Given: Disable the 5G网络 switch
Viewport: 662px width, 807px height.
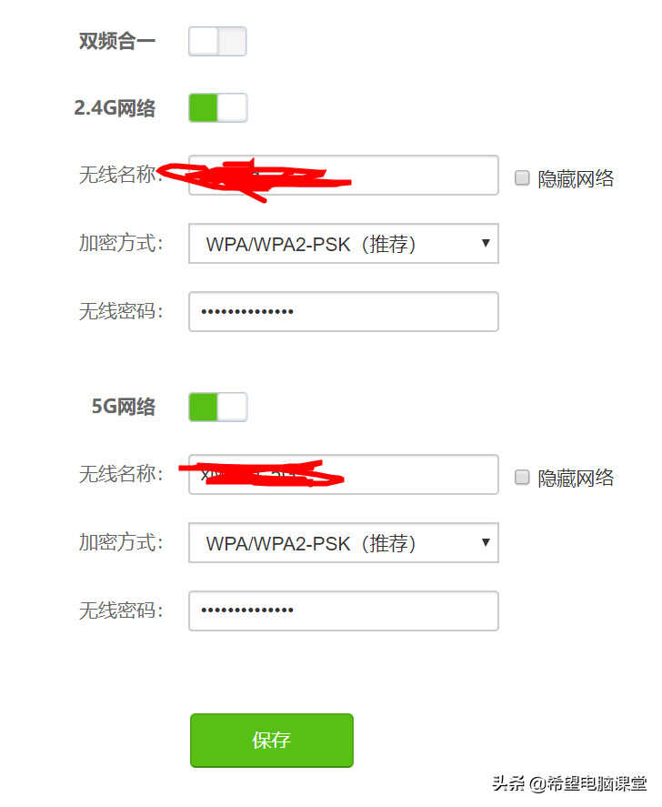Looking at the screenshot, I should pos(217,407).
